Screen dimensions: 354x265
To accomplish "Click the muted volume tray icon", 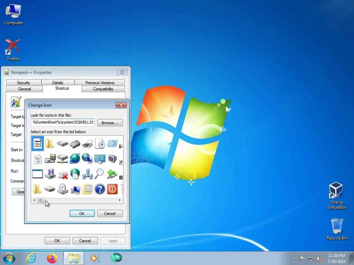I will point(319,259).
